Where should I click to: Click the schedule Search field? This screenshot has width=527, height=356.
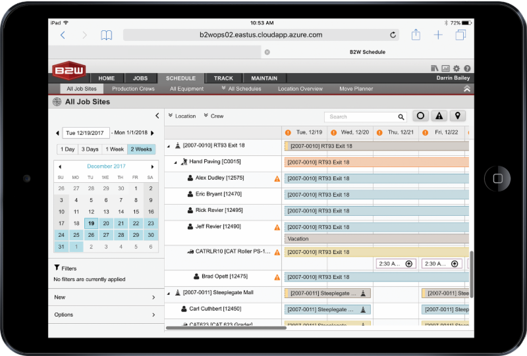[361, 116]
